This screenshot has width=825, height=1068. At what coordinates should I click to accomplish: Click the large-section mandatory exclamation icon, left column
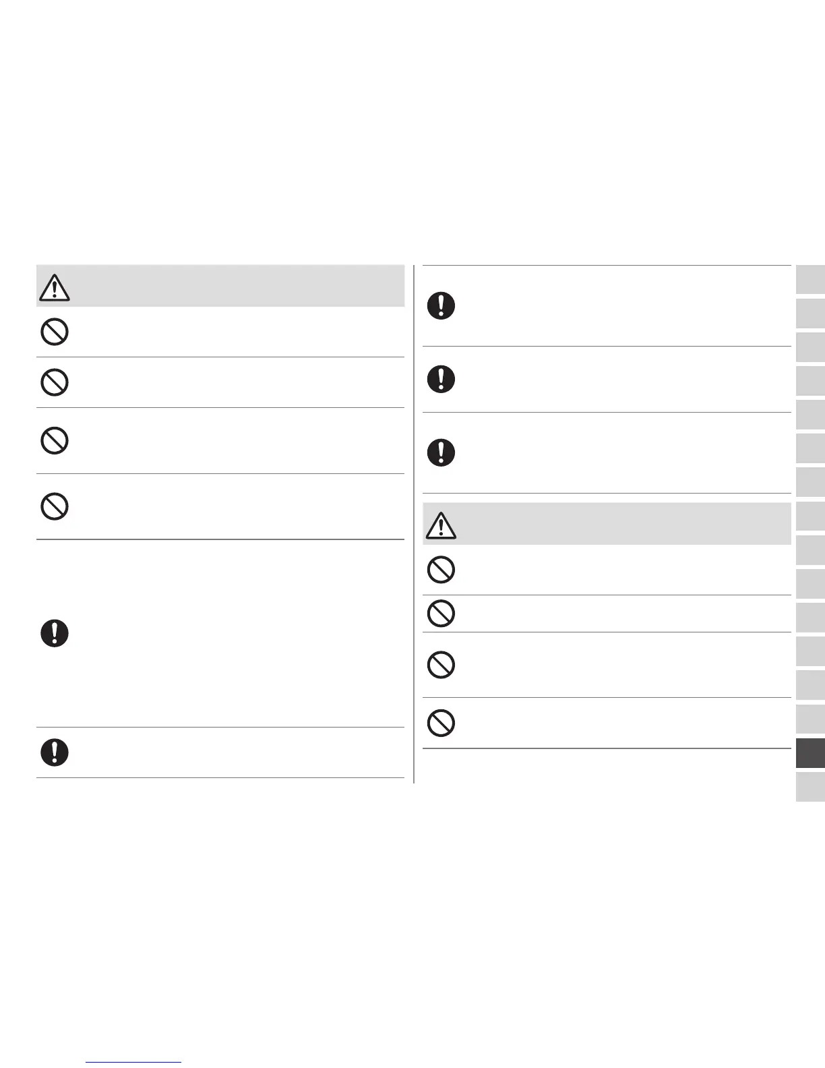(55, 633)
